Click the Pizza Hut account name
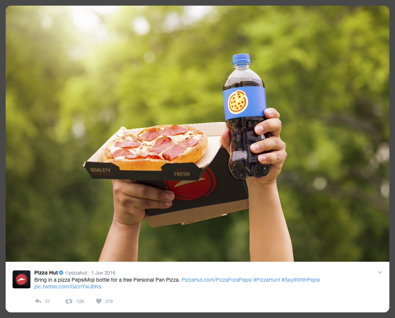Viewport: 395px width, 318px height. click(x=46, y=273)
